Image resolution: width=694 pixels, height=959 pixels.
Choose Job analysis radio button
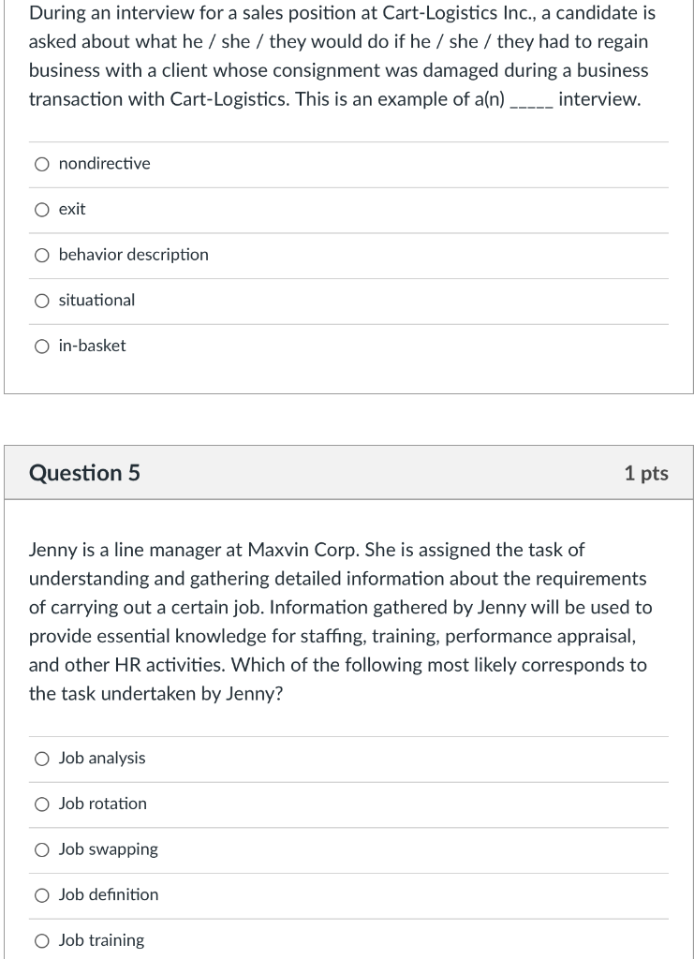click(x=41, y=759)
